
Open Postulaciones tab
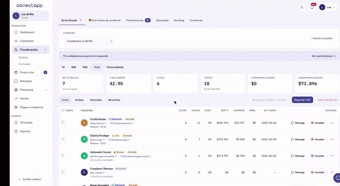pos(138,20)
